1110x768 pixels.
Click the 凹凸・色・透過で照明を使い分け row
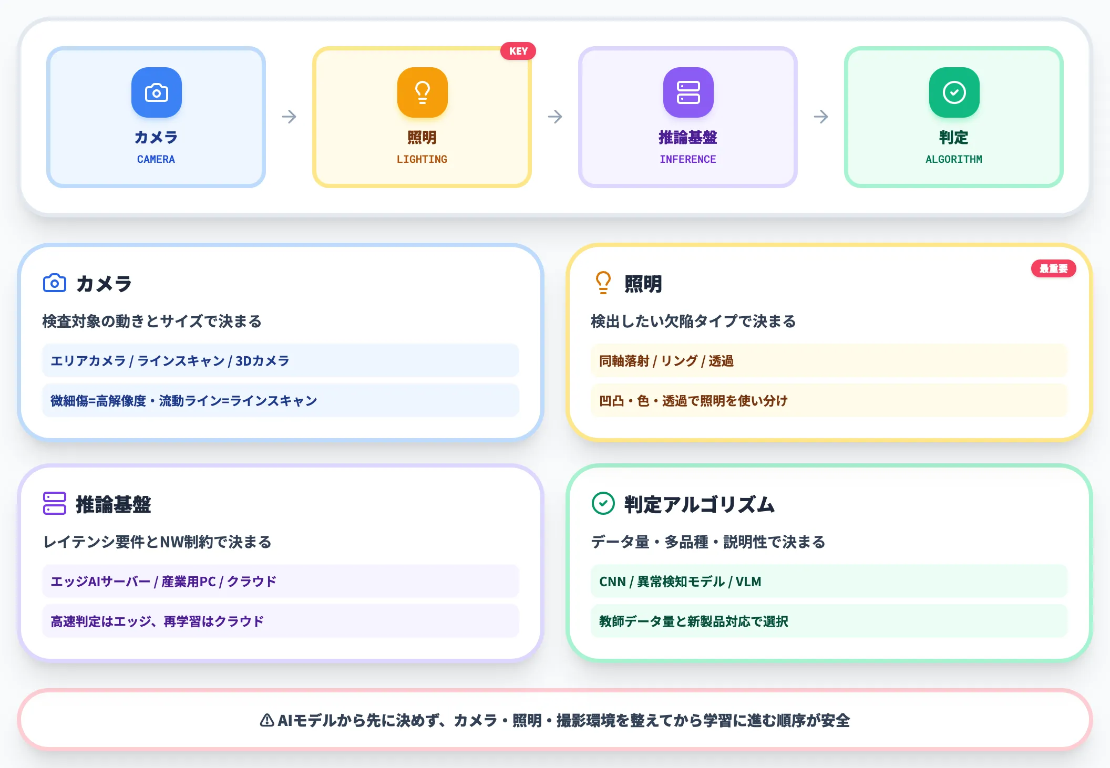(829, 400)
